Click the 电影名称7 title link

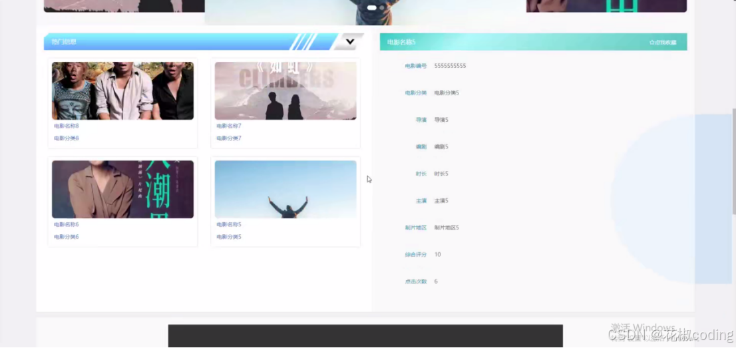[x=229, y=126]
